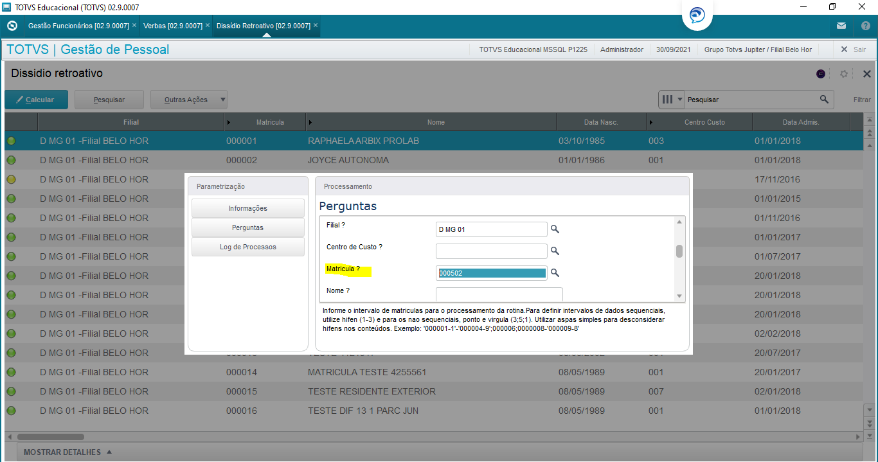
Task: Click the search magnifier icon in toolbar
Action: coord(824,100)
